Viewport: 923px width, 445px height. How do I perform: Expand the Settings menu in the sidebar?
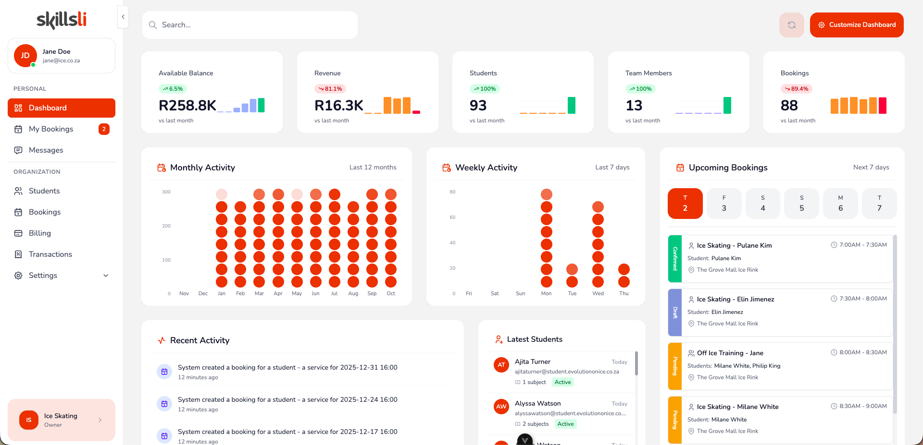point(105,276)
